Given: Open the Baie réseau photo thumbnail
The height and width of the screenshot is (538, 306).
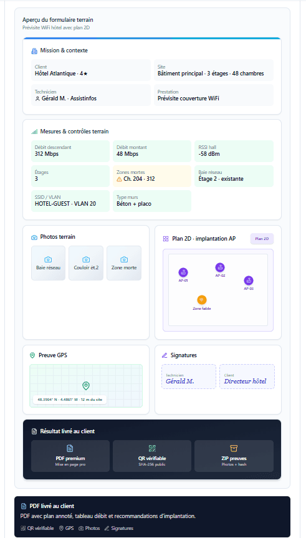Looking at the screenshot, I should coord(49,263).
